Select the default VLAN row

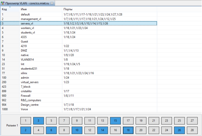click(79, 14)
